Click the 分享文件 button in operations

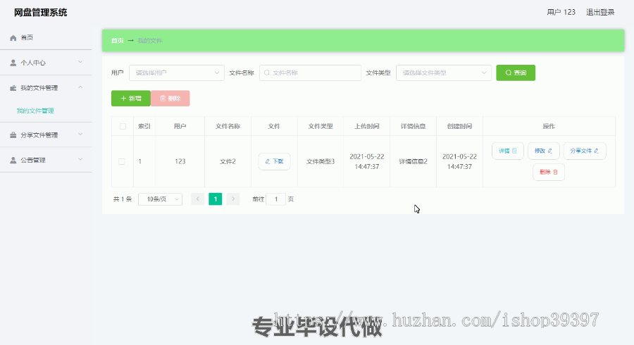584,151
